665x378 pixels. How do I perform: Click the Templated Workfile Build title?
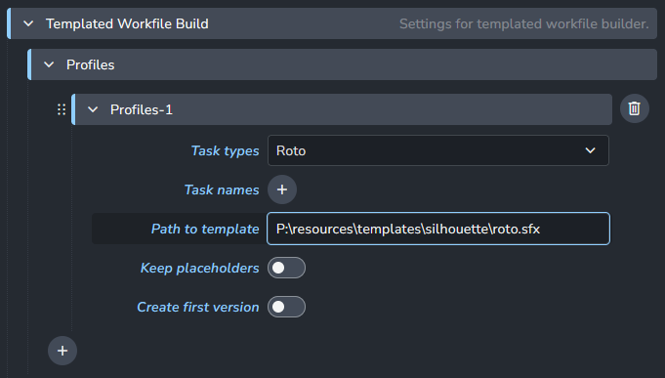click(x=127, y=23)
